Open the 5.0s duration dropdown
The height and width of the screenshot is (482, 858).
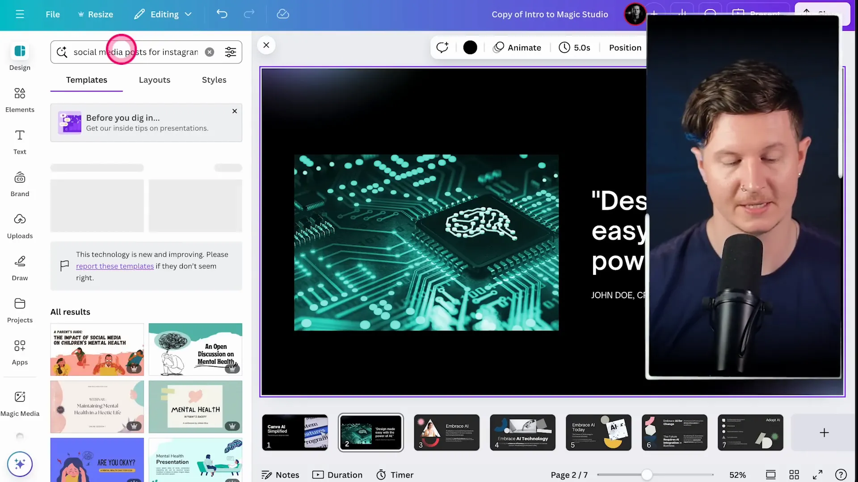575,48
